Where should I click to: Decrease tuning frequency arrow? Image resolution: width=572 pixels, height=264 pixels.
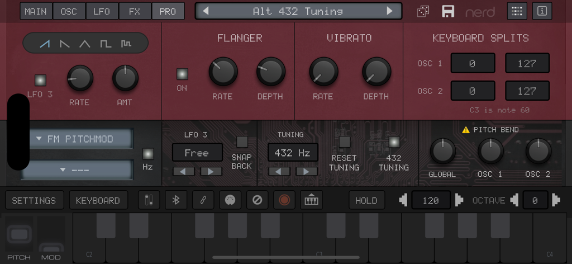click(x=279, y=172)
